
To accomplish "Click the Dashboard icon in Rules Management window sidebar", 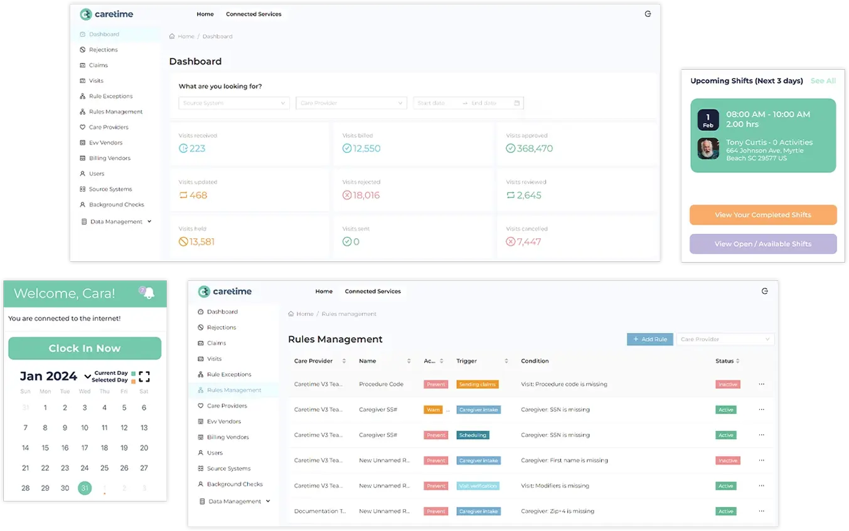I will point(201,312).
